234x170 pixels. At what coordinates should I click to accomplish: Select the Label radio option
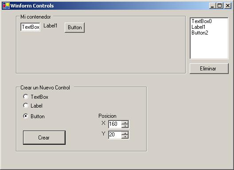coord(33,106)
